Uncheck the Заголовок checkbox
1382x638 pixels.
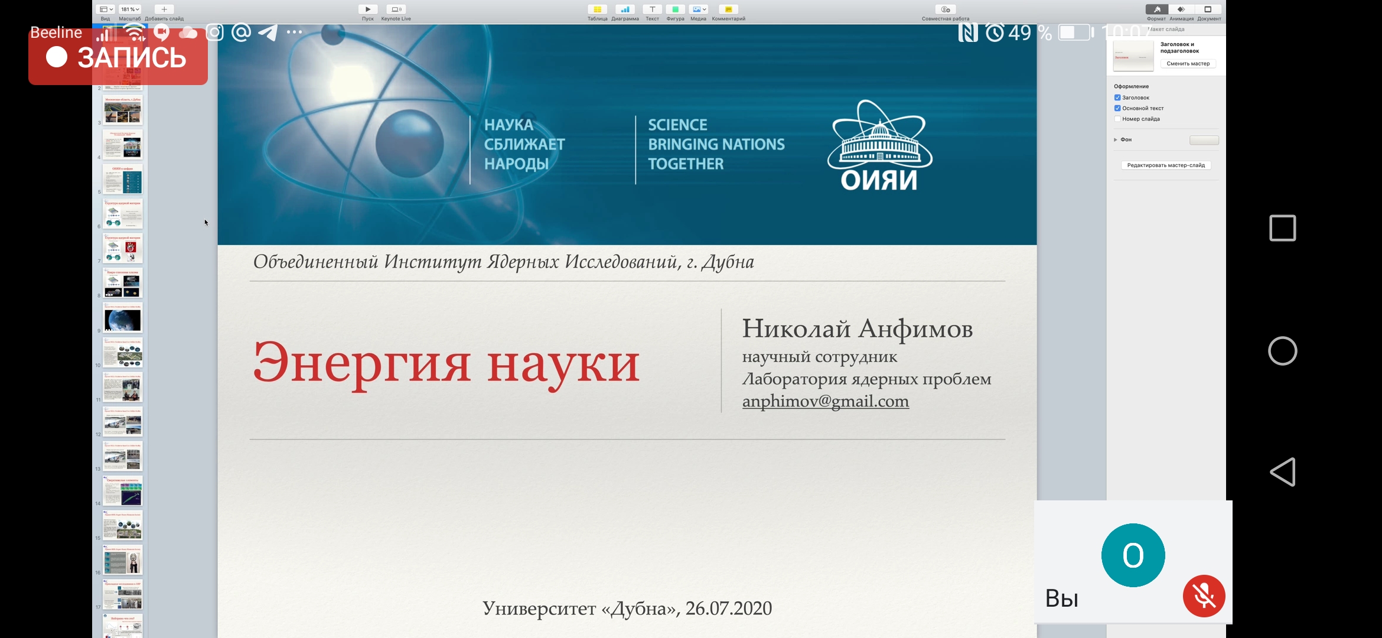click(x=1117, y=97)
